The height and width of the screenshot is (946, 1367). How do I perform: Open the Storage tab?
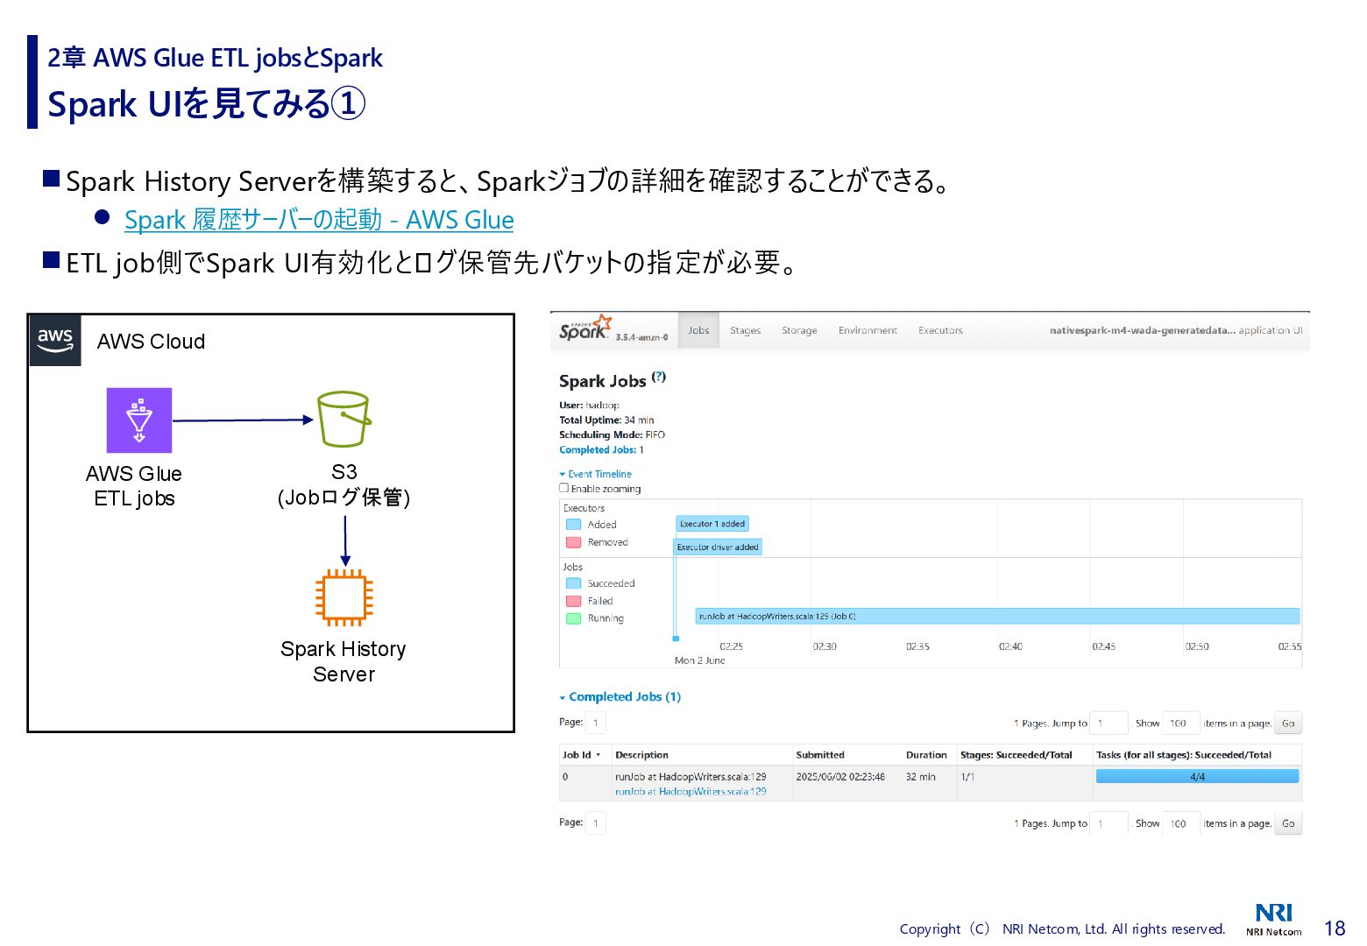799,330
